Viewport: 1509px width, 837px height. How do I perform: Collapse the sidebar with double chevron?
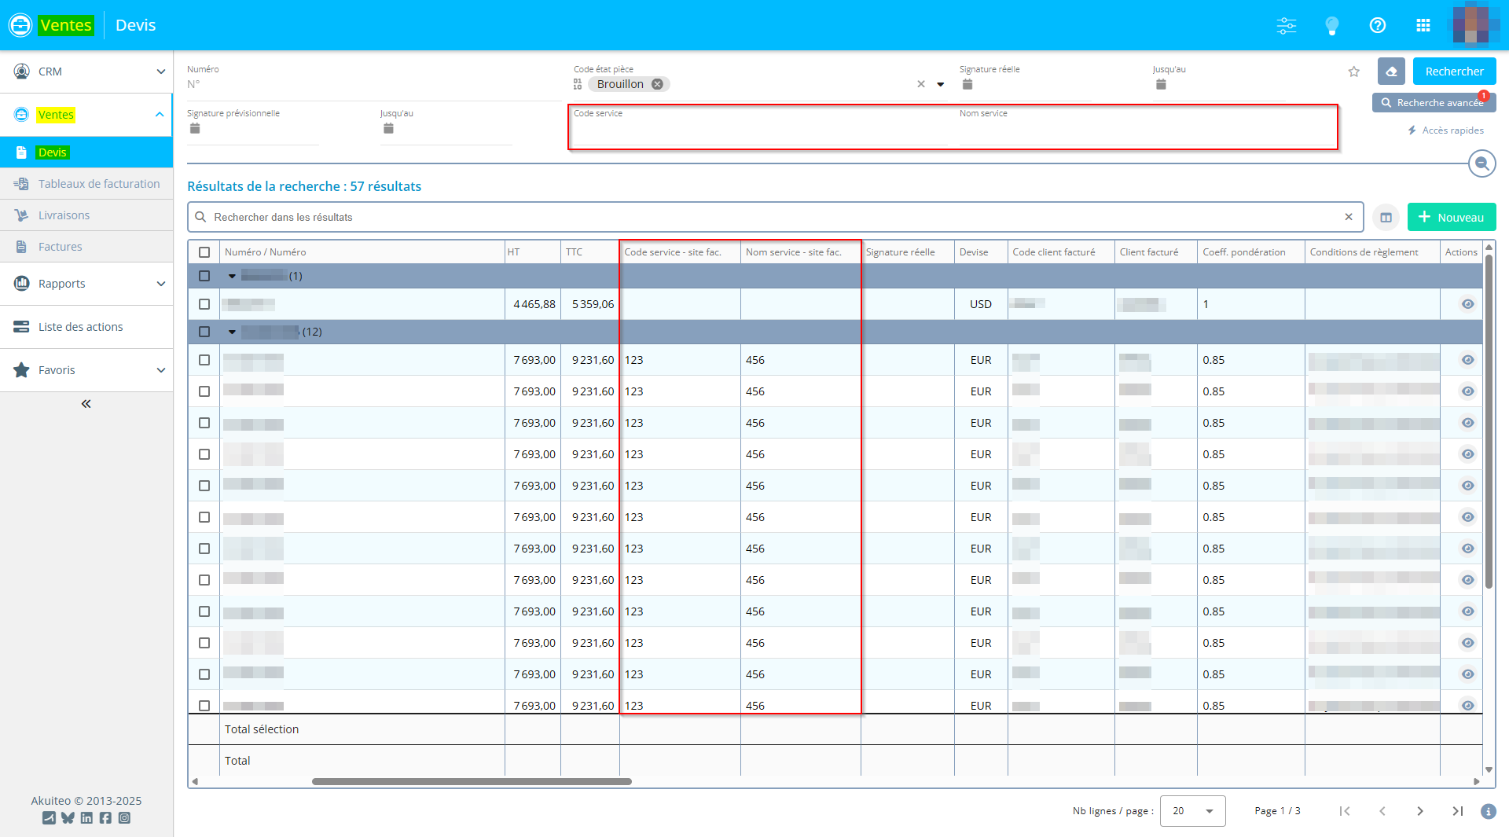pos(86,404)
